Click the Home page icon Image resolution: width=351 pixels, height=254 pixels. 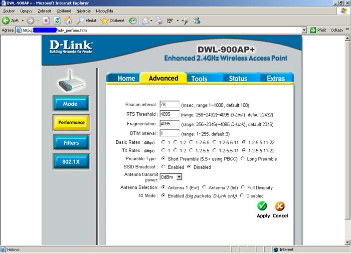click(68, 21)
